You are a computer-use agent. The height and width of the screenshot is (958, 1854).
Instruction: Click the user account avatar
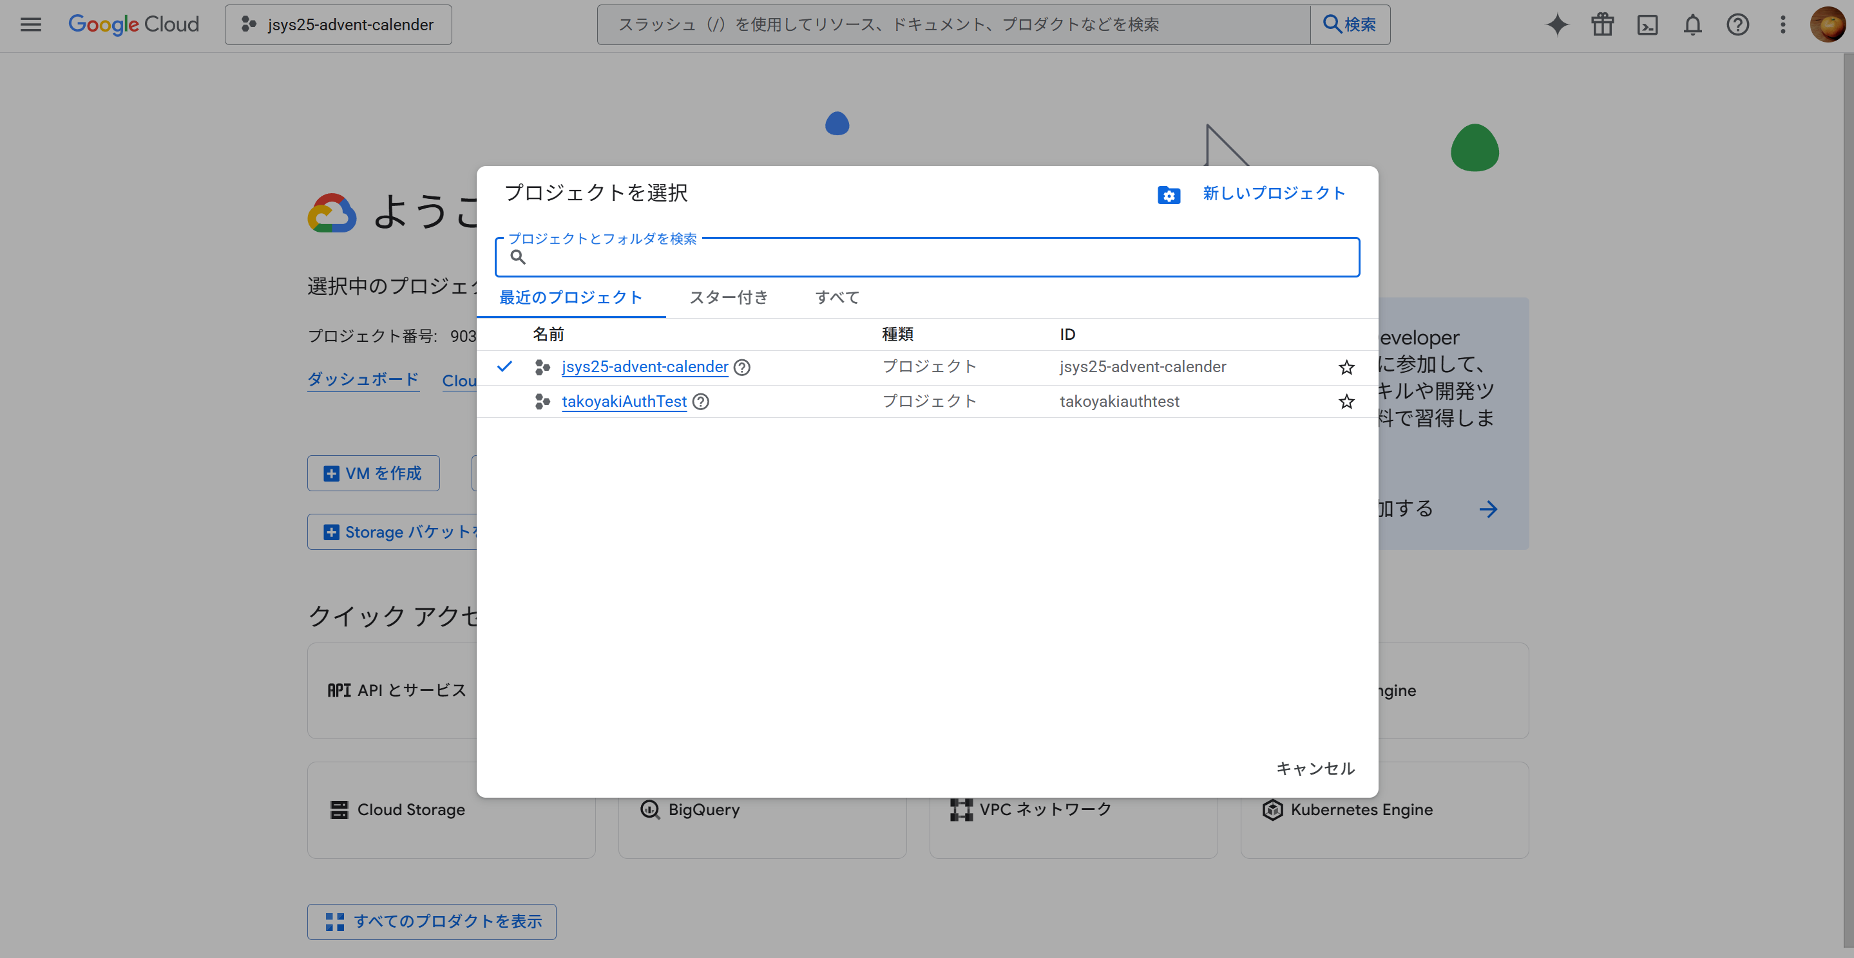[x=1828, y=24]
